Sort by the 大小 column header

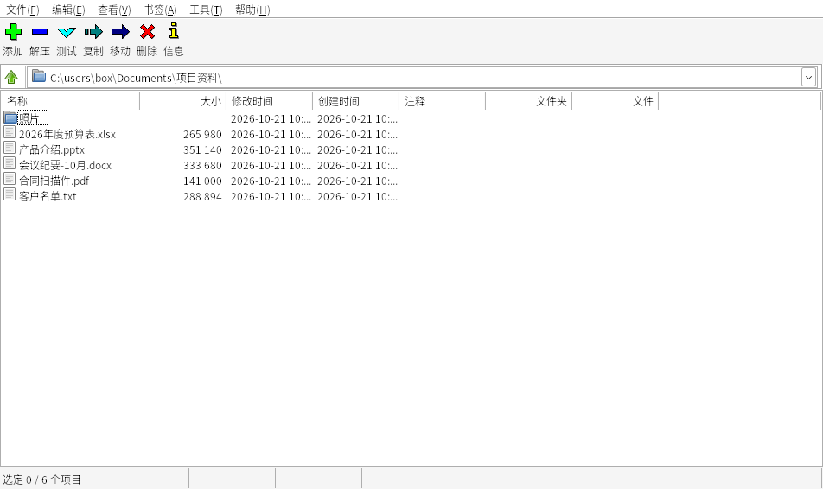(183, 101)
